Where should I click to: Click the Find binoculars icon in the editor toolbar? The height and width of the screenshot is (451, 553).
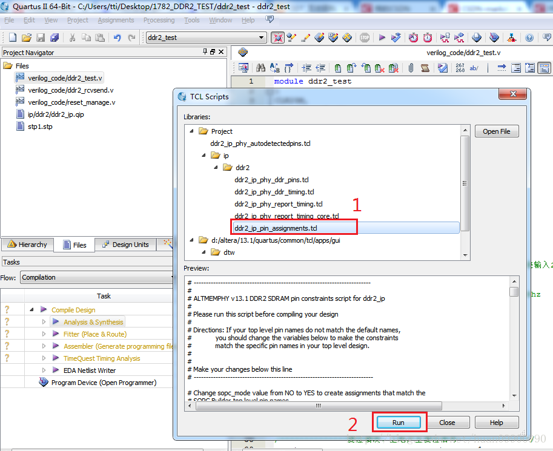point(260,68)
